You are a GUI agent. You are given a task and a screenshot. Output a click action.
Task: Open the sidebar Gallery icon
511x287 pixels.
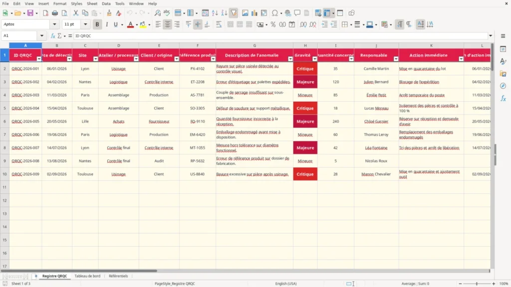coord(503,74)
